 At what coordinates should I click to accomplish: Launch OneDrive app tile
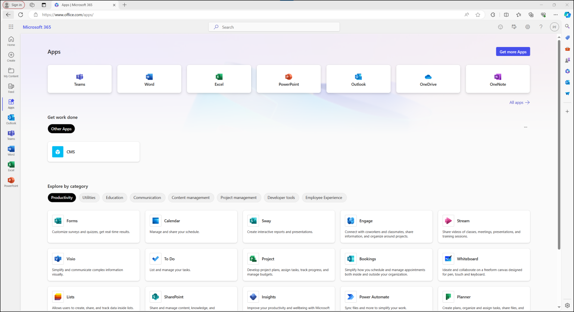(428, 79)
